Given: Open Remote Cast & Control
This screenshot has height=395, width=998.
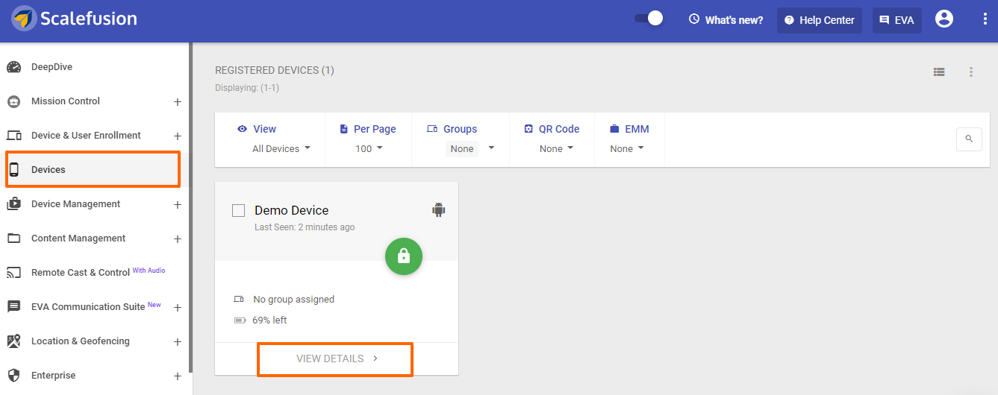Looking at the screenshot, I should click(81, 273).
